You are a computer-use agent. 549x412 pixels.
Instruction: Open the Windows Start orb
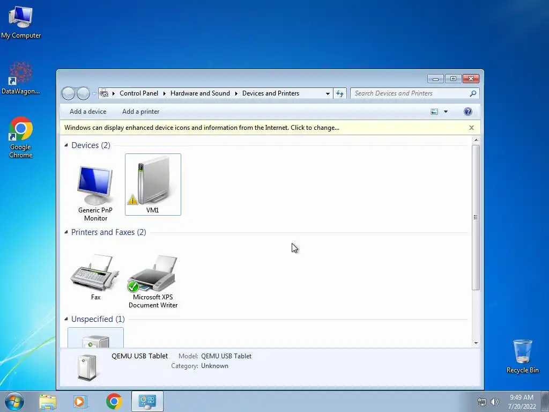14,401
